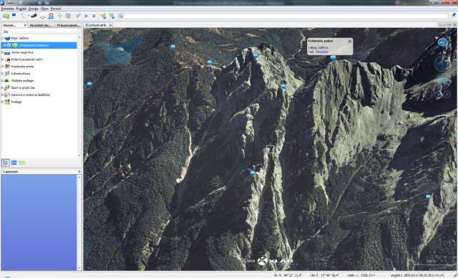Click the blue plane layer toolbar icon

[43, 16]
